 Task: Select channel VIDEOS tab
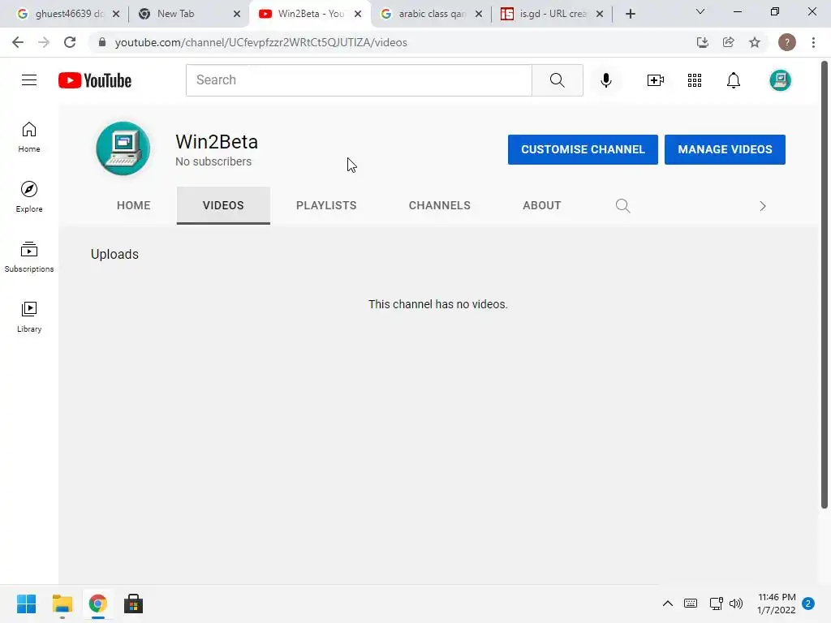click(223, 205)
